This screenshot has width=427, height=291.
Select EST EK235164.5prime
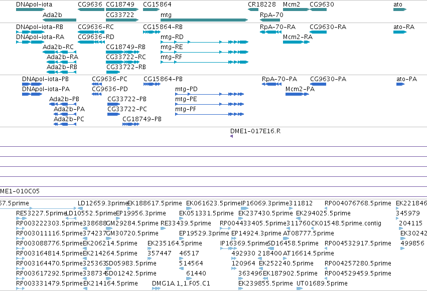click(150, 248)
